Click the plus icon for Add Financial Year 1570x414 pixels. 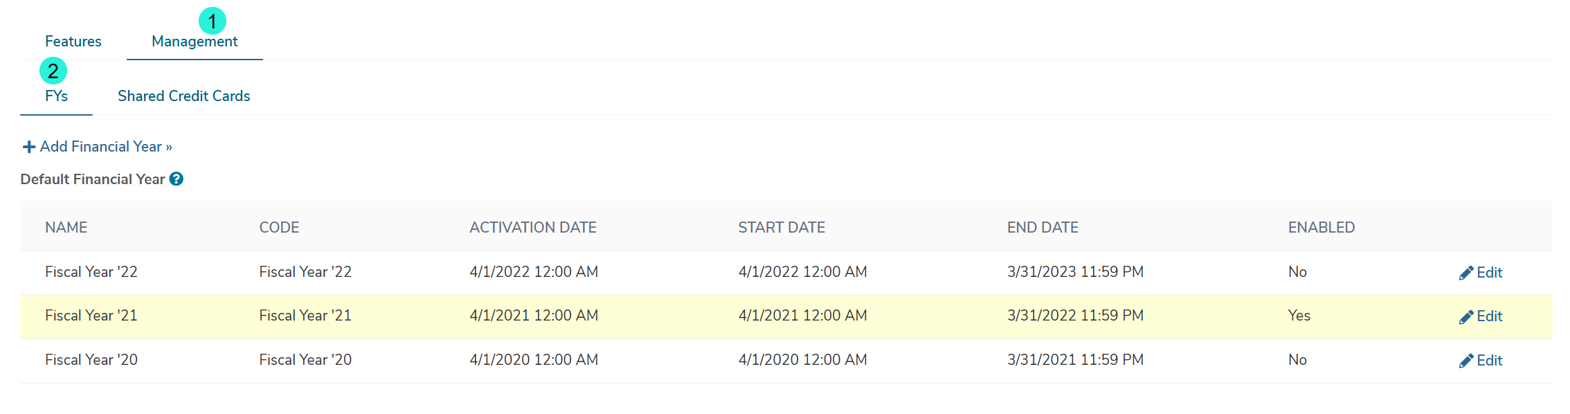pyautogui.click(x=29, y=147)
